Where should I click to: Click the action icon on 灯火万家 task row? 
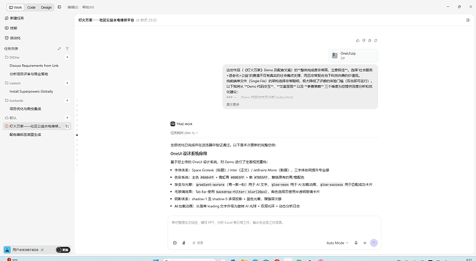tap(67, 126)
